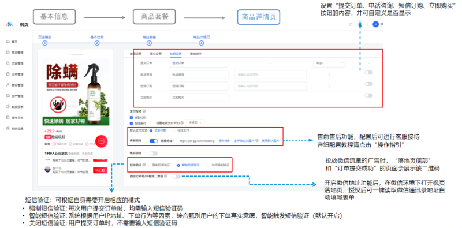Image resolution: width=462 pixels, height=228 pixels.
Task: Select 默认支付方式 货到付款 radio
Action: (x=151, y=130)
